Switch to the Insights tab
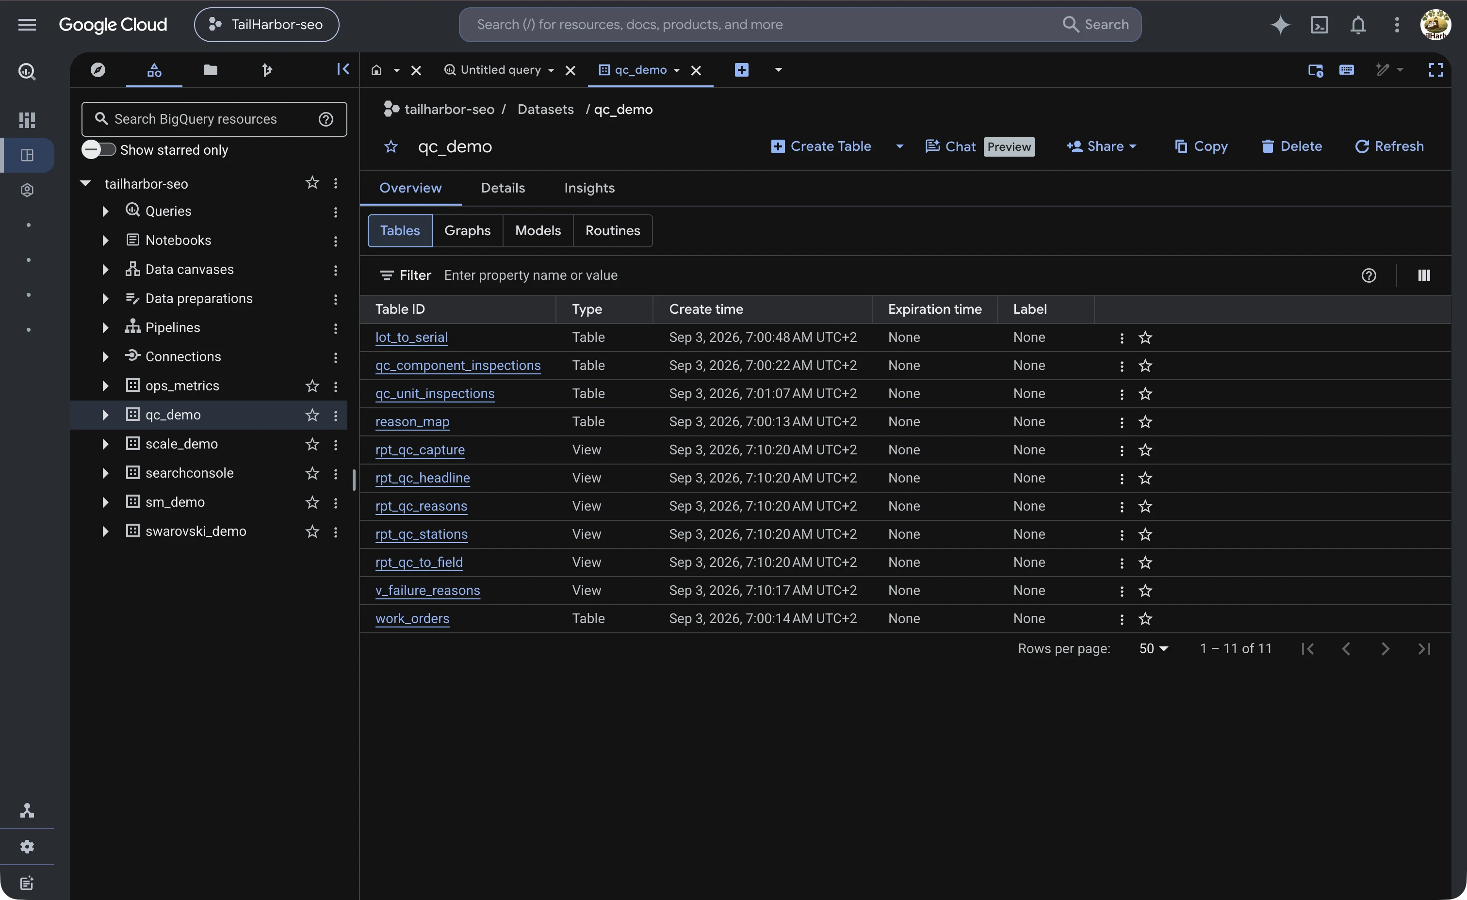 [x=589, y=188]
